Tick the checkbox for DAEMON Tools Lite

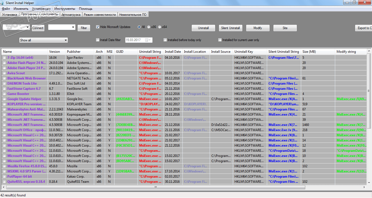pyautogui.click(x=4, y=83)
